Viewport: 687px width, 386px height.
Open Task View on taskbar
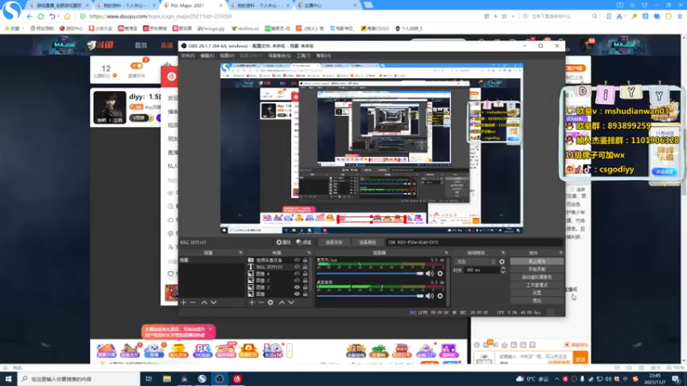149,378
